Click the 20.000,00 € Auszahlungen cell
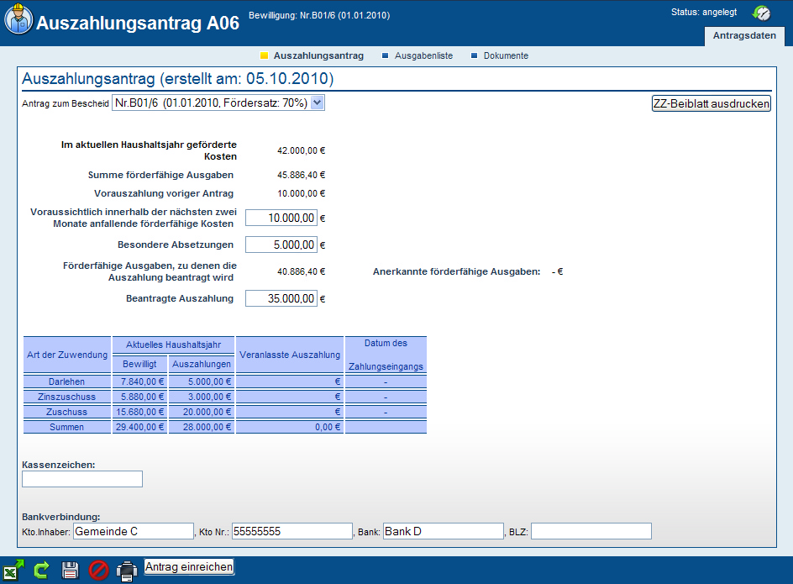This screenshot has height=584, width=793. 202,412
